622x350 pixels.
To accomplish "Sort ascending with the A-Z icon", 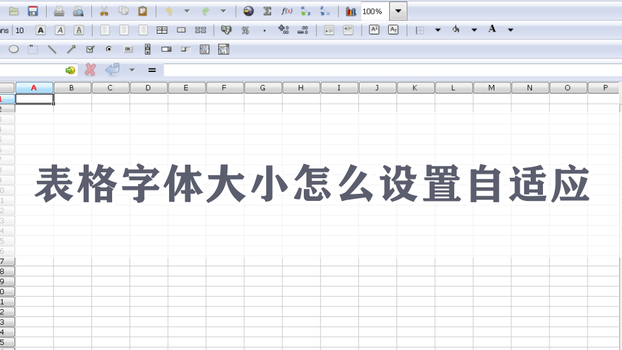I will pyautogui.click(x=306, y=11).
